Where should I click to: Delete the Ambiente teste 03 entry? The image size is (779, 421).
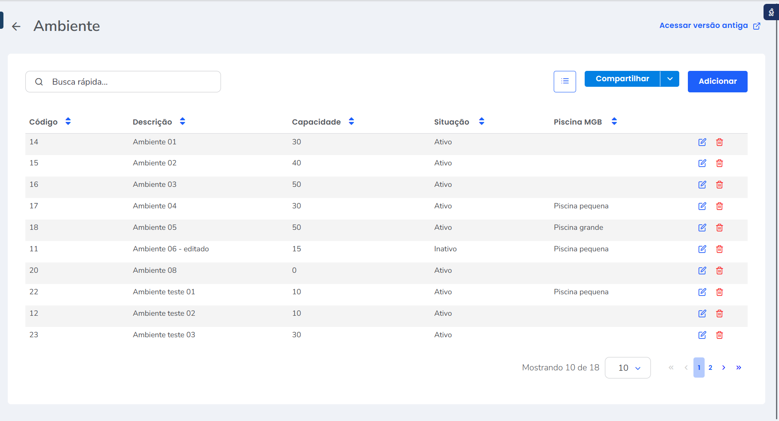[719, 335]
